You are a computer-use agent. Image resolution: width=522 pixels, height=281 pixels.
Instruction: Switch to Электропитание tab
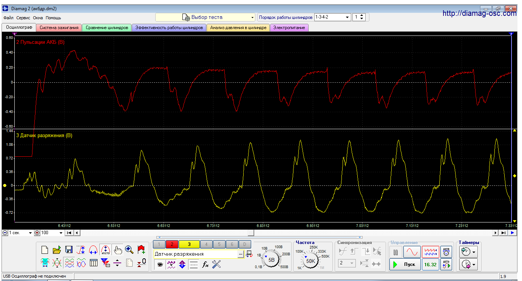[x=289, y=28]
